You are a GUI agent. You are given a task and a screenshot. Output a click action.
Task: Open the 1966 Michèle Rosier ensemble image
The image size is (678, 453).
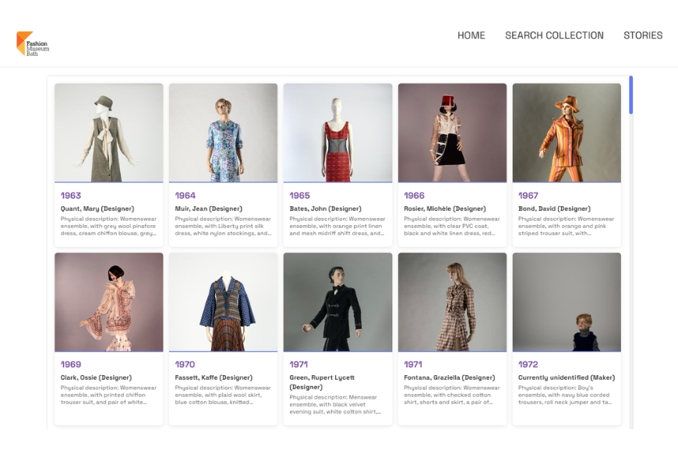pyautogui.click(x=452, y=132)
